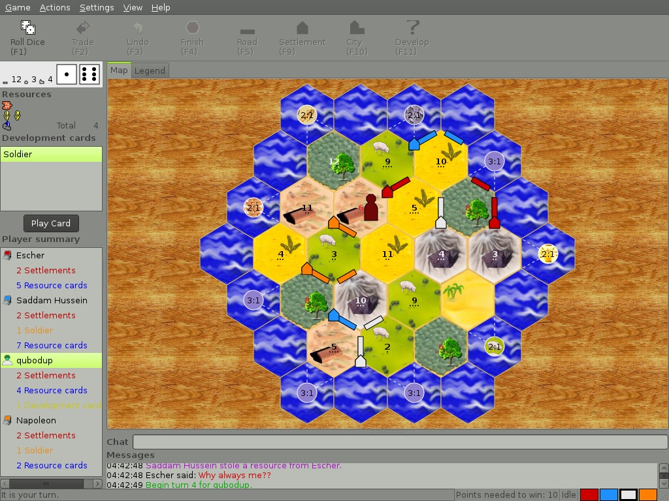The width and height of the screenshot is (669, 501).
Task: Click the pasture hex numbered 2
Action: pyautogui.click(x=387, y=346)
